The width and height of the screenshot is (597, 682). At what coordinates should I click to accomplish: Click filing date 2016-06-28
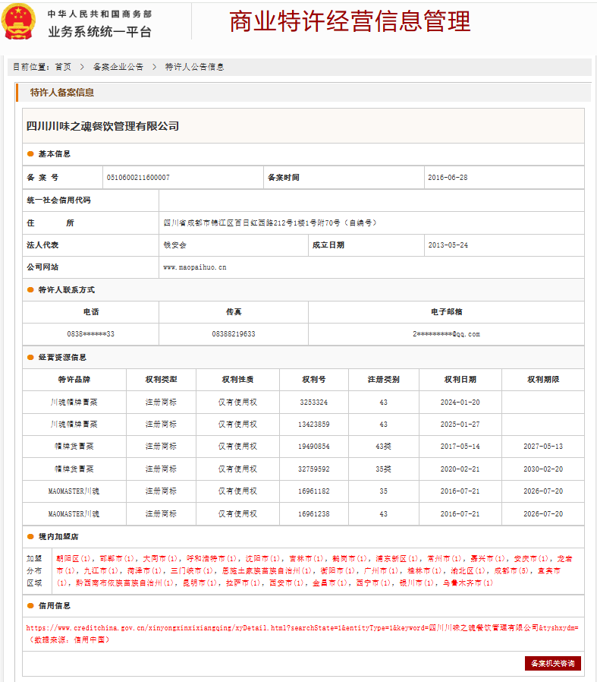(448, 178)
